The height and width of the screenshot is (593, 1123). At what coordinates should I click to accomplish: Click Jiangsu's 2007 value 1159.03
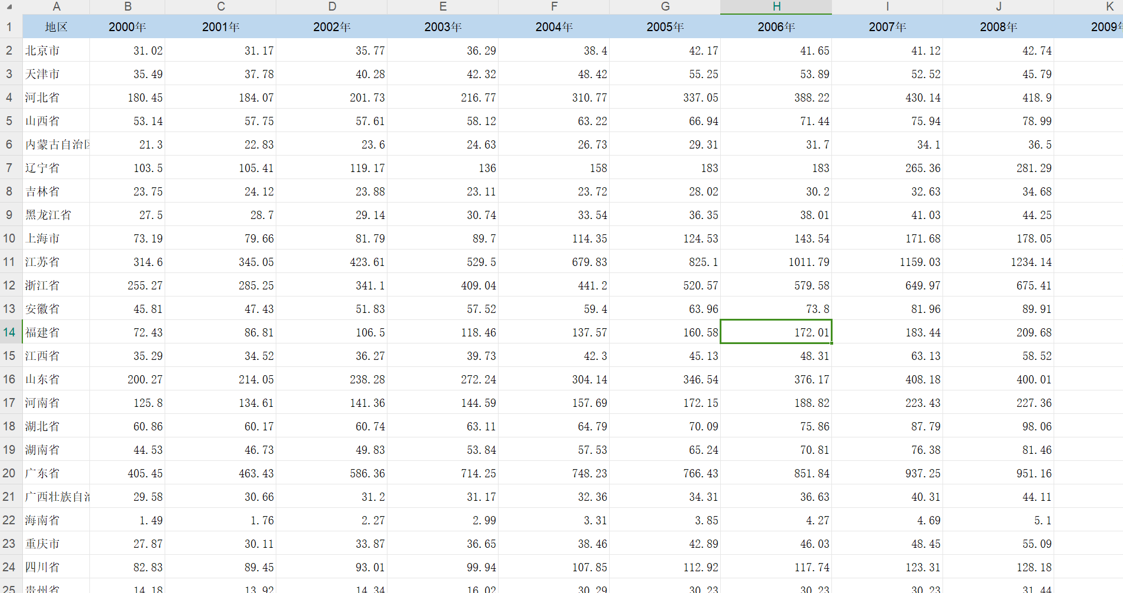click(x=888, y=262)
